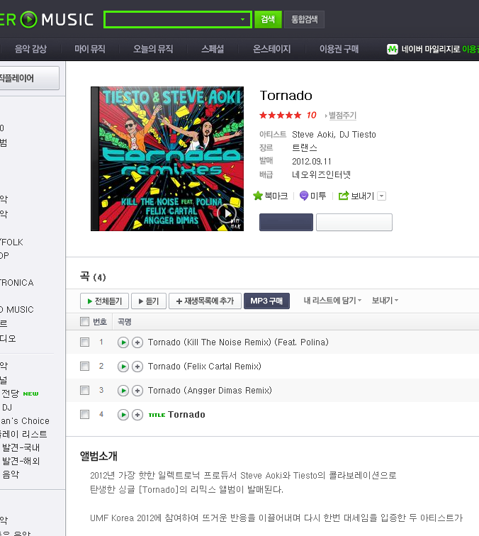Open the 내 리스트에 담기 dropdown
Image resolution: width=479 pixels, height=536 pixels.
pyautogui.click(x=332, y=301)
